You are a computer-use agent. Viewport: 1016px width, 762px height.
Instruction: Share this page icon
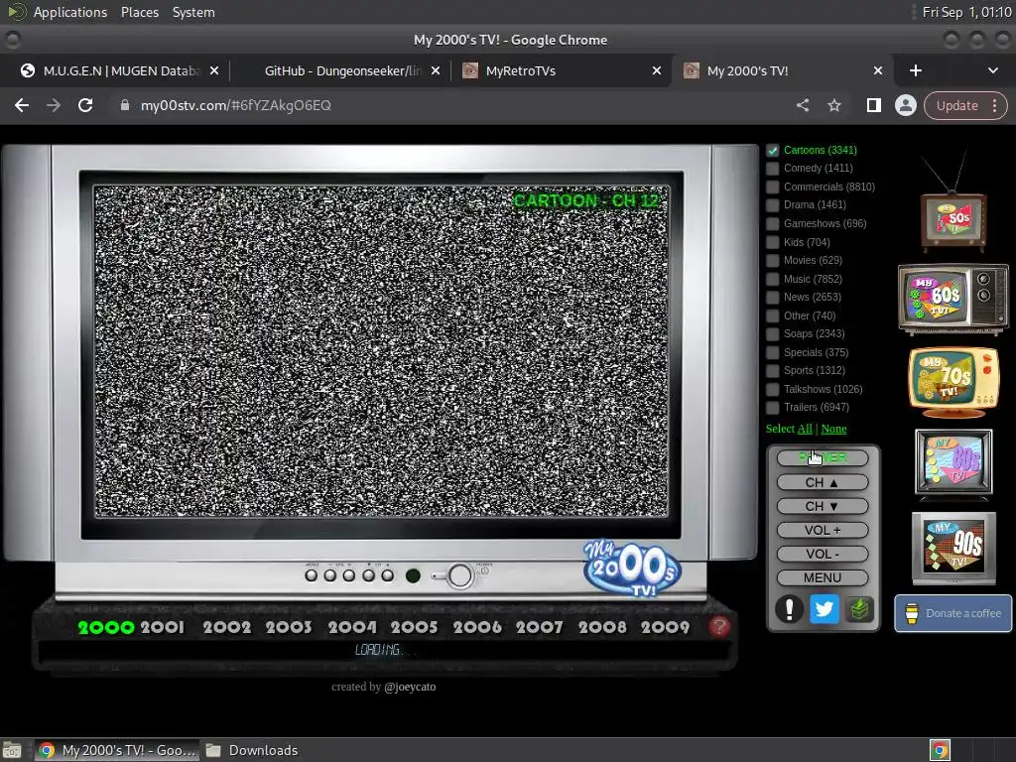point(803,105)
